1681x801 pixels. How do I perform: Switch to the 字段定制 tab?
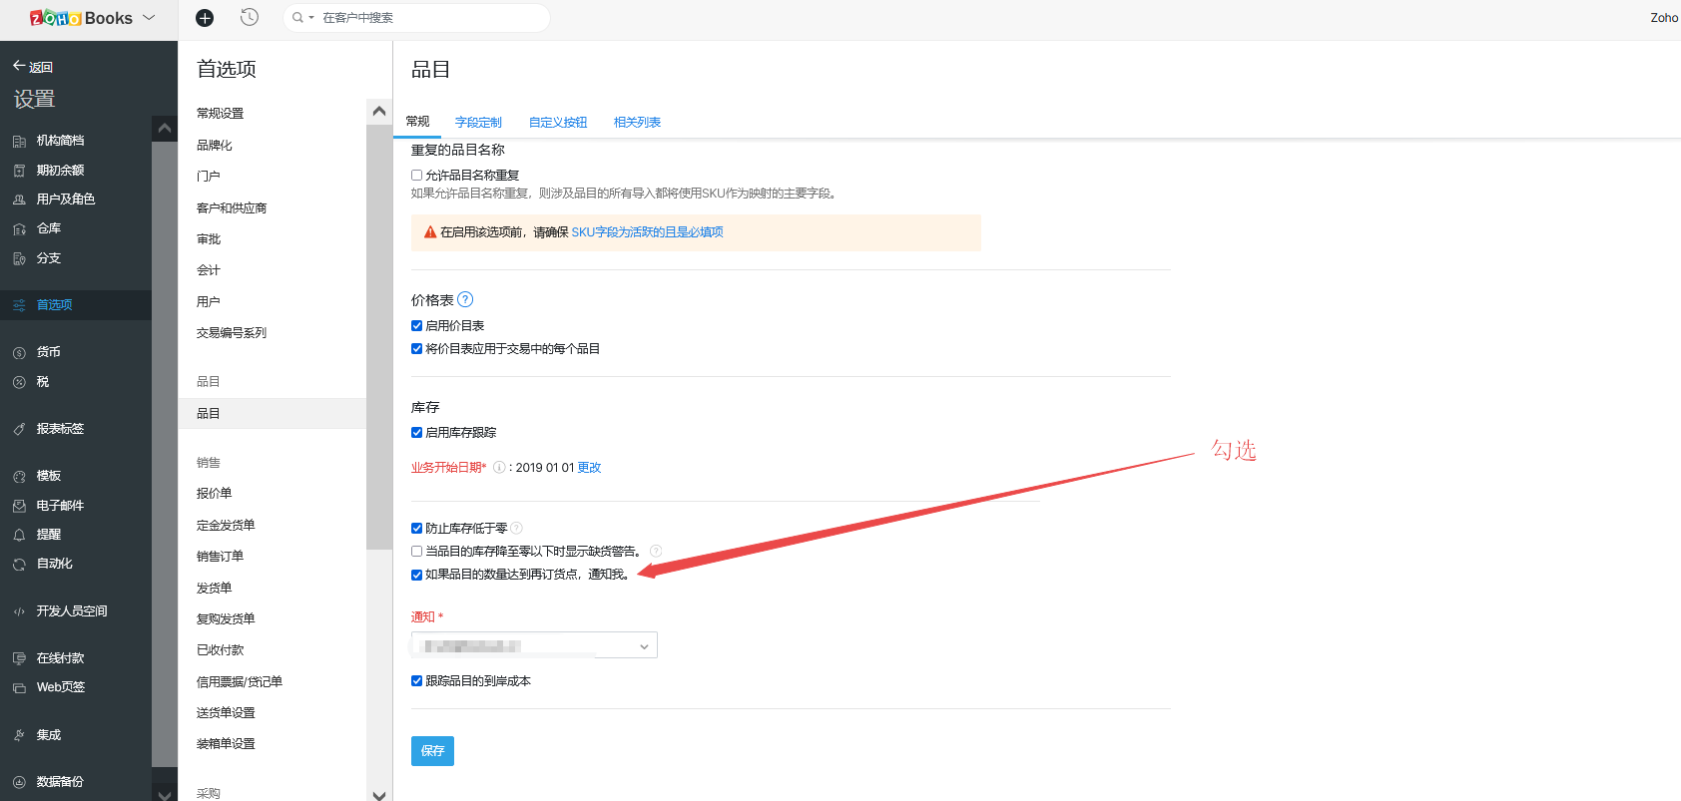pos(478,123)
